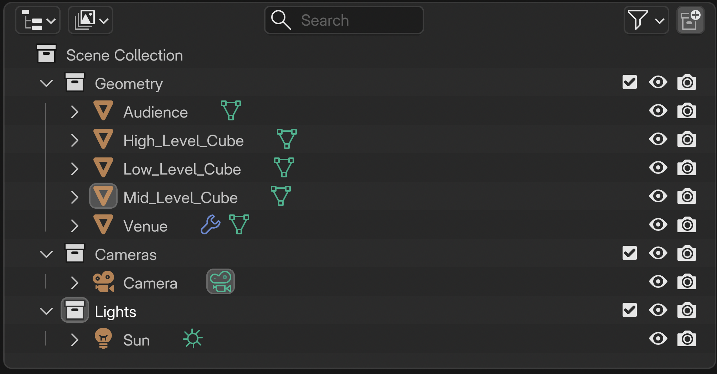Click the Venue wrench modifier icon
Screen dimensions: 717x374
pos(210,225)
